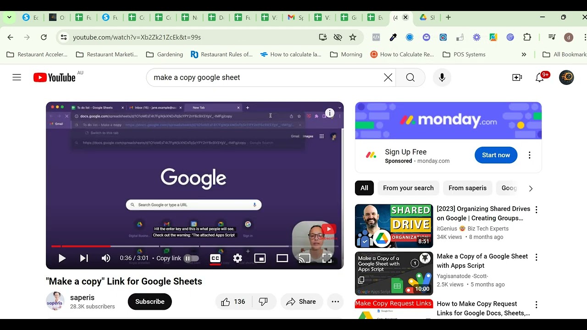587x330 pixels.
Task: Show more filter chips with the arrow
Action: [531, 188]
